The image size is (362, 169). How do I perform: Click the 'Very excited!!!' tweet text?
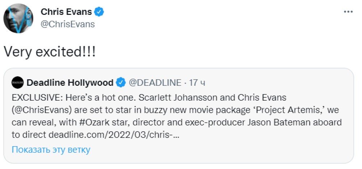[x=50, y=51]
